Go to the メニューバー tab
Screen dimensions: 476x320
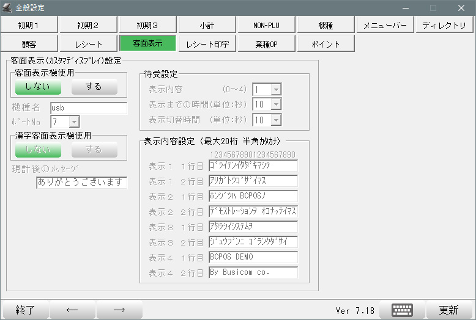385,25
